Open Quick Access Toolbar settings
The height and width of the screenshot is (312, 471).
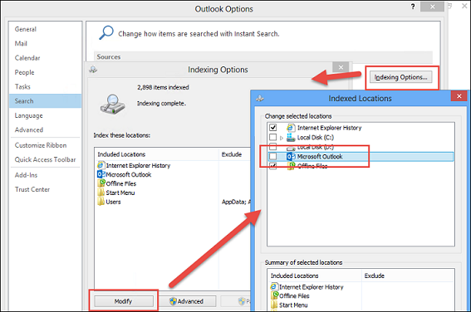[45, 159]
